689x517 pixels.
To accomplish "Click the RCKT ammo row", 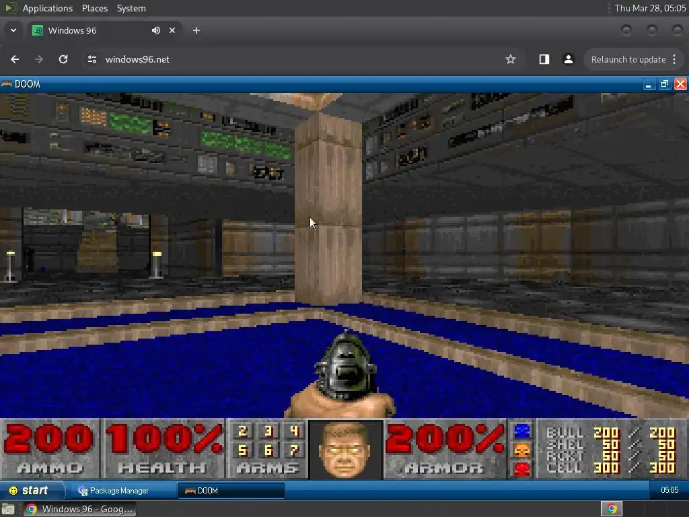I will [611, 456].
